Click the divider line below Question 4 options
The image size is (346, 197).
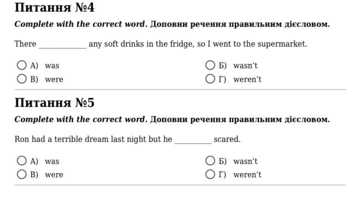[180, 90]
